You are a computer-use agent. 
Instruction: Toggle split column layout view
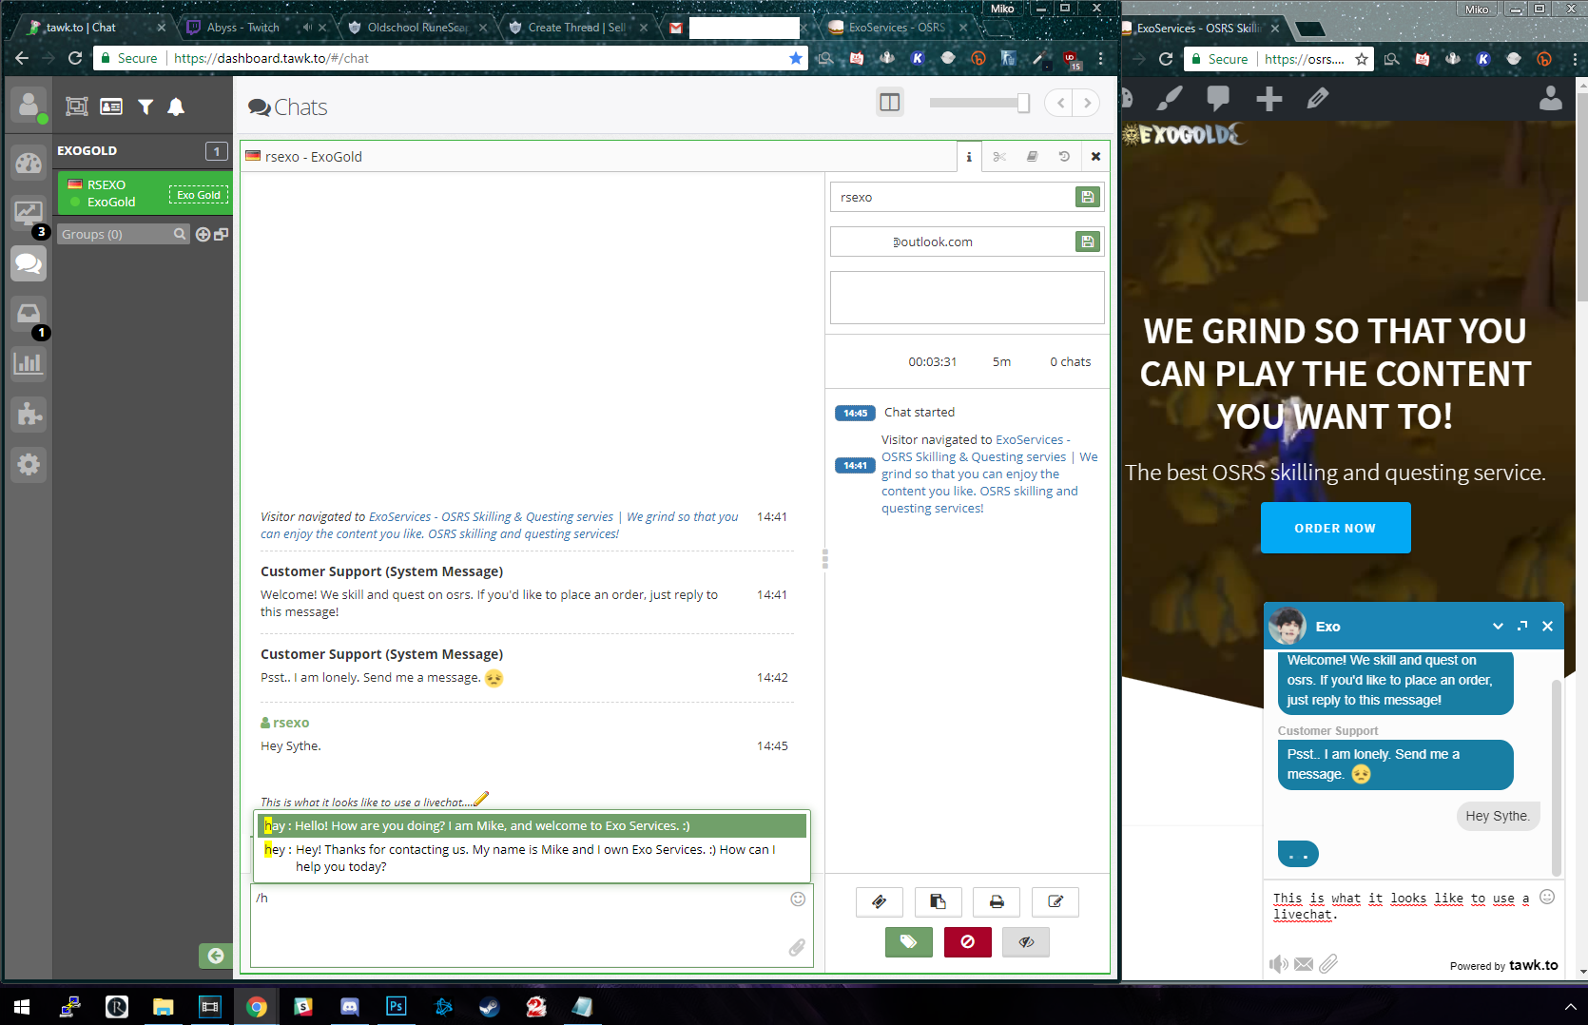(x=890, y=102)
